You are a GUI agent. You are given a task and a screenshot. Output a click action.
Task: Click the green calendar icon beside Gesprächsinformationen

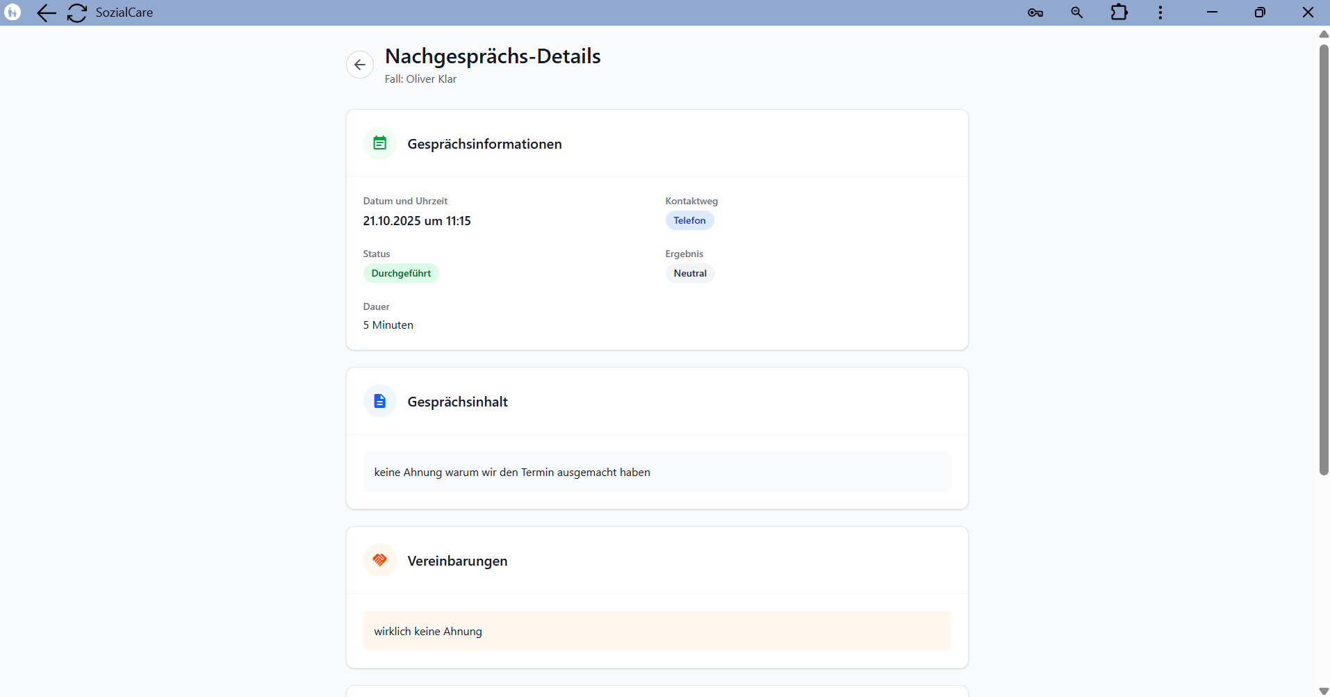(380, 143)
